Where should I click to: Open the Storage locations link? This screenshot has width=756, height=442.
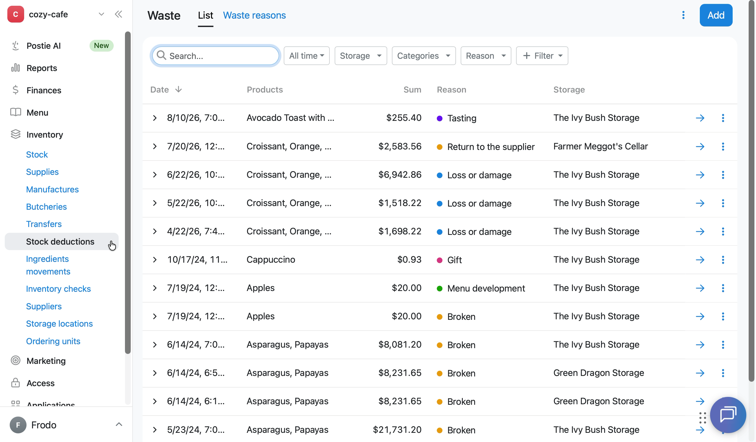[59, 323]
